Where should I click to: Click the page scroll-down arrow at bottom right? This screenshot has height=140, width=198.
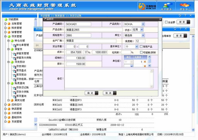[x=193, y=130]
